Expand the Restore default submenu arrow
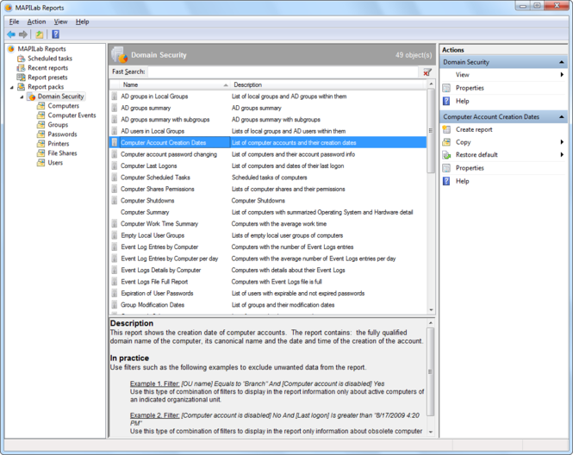Viewport: 573px width, 455px height. point(562,154)
